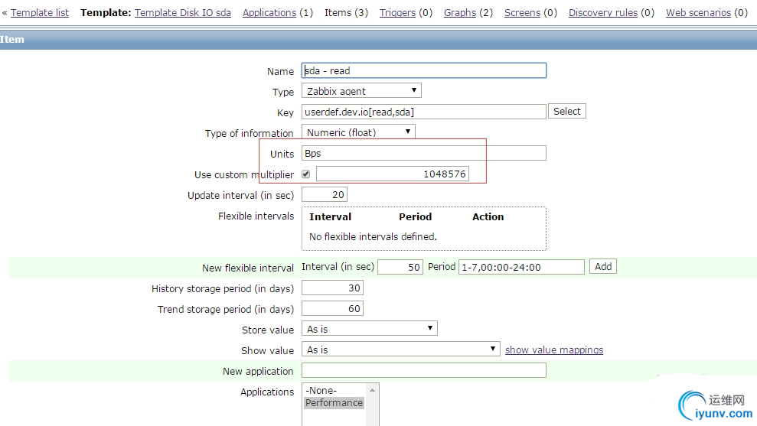757x426 pixels.
Task: Click the New application input field
Action: point(424,370)
